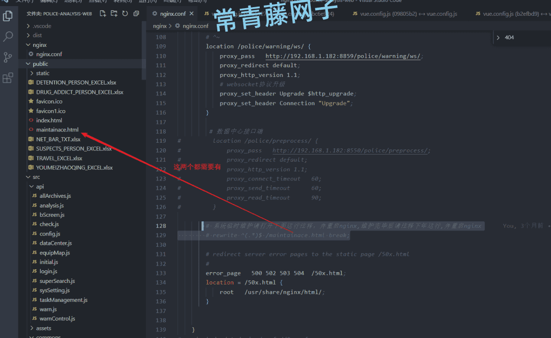Place cursor on the rewrite maintainace.html line

click(x=278, y=235)
